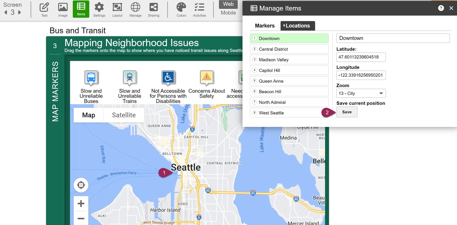The width and height of the screenshot is (457, 225).
Task: Click the map recenter crosshair button
Action: [81, 185]
